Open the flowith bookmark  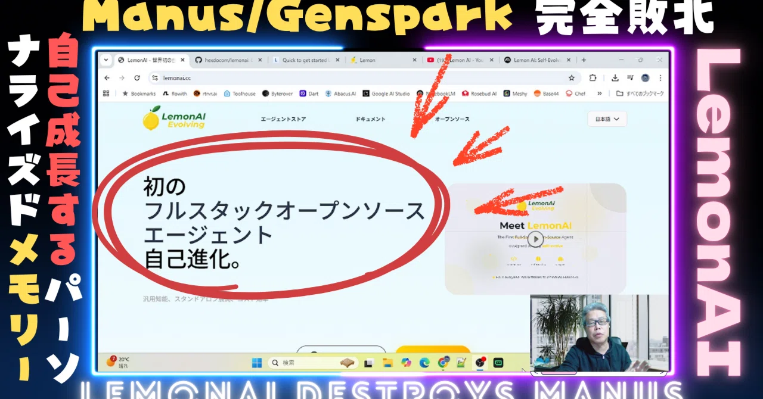pos(175,93)
